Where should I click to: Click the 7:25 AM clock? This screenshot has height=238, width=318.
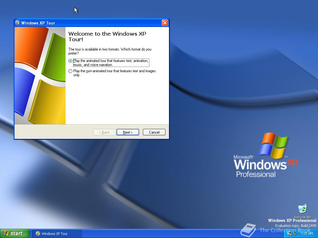click(307, 234)
